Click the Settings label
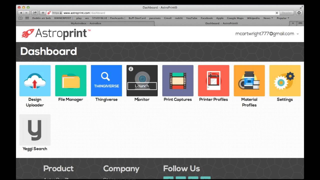 [x=285, y=99]
